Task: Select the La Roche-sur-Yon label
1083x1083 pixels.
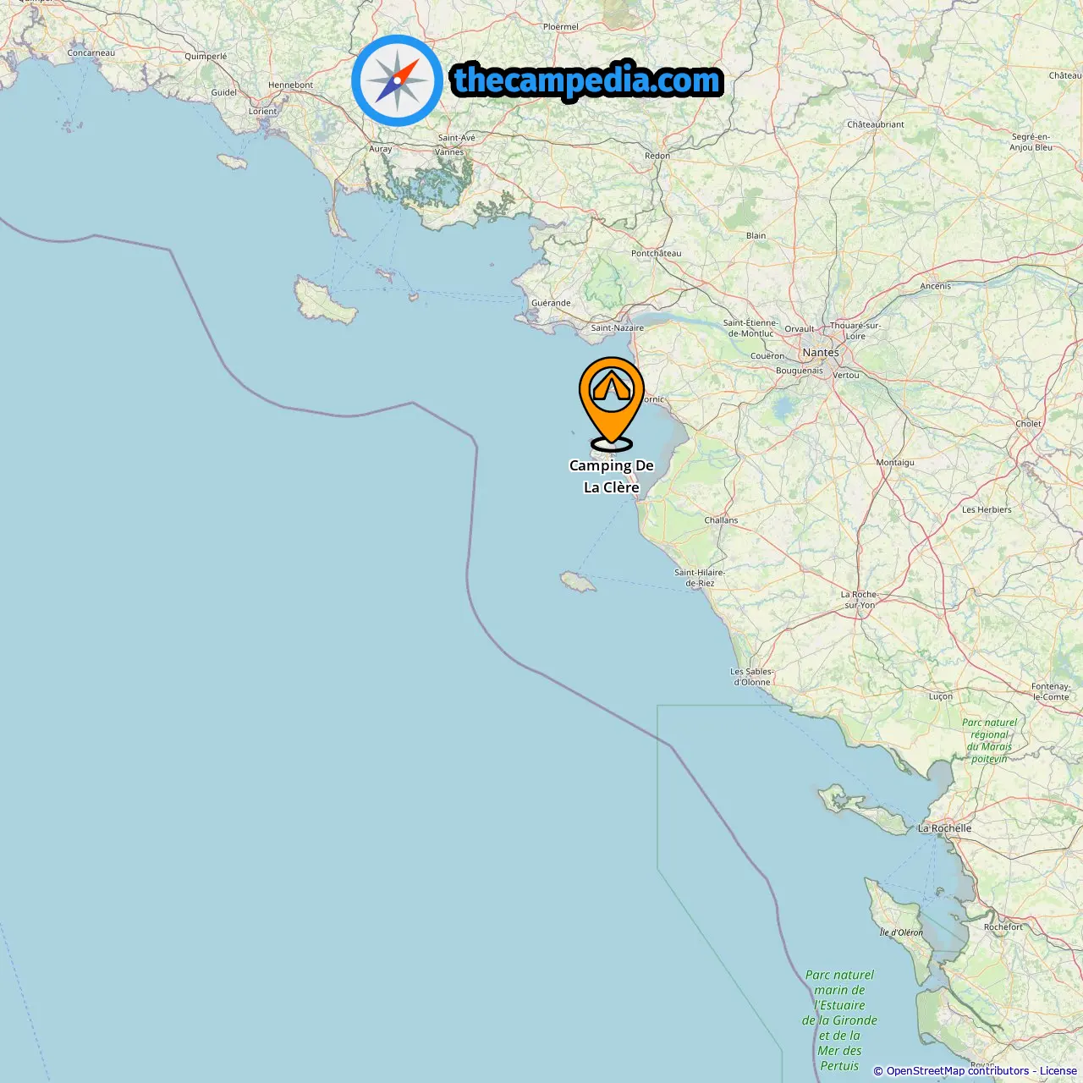Action: (x=859, y=600)
